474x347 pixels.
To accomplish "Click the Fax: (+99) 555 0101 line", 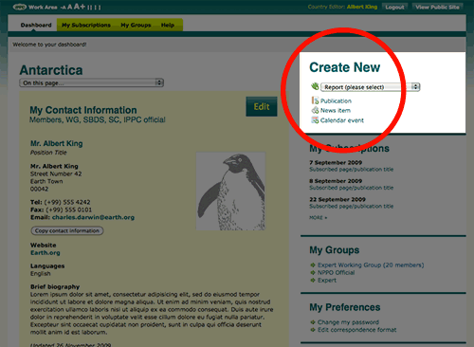I will [x=61, y=210].
